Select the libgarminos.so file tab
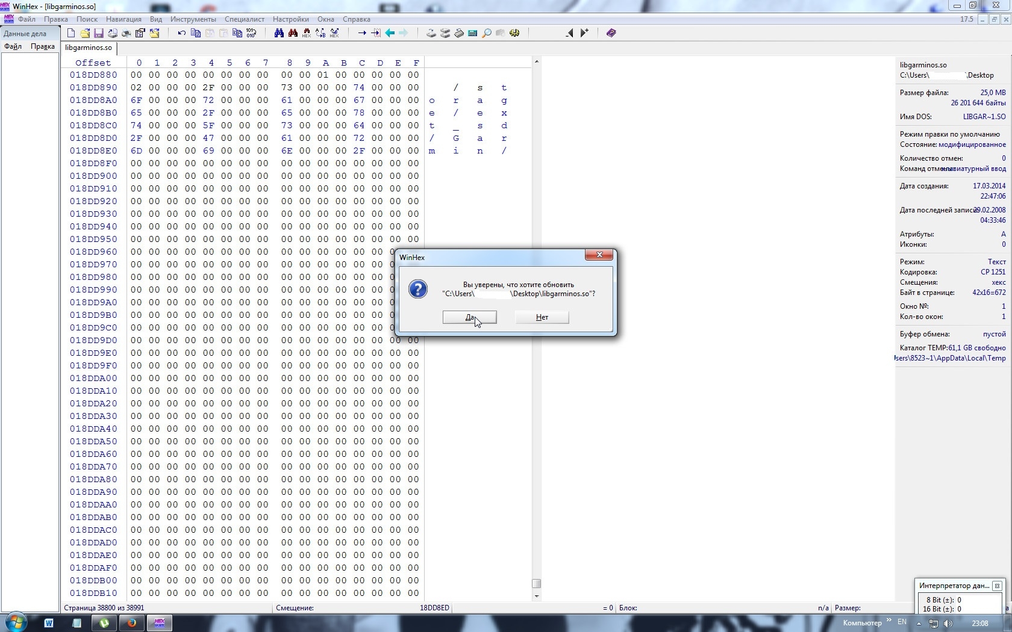The image size is (1012, 632). tap(89, 48)
